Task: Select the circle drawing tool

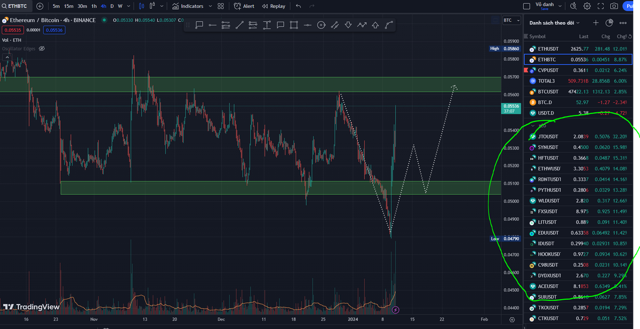Action: pyautogui.click(x=321, y=24)
